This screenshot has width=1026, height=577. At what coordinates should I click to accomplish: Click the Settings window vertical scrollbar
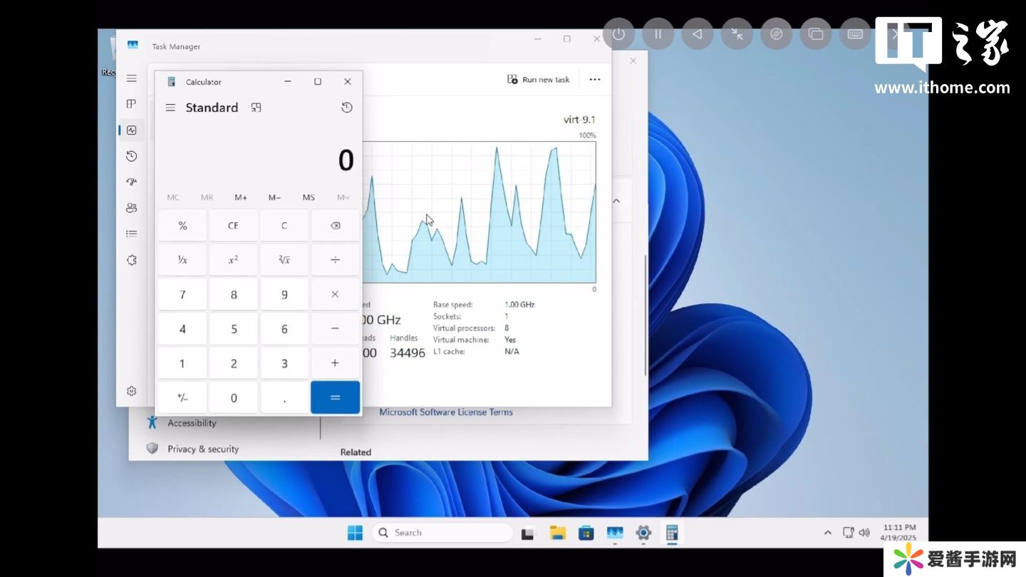click(x=646, y=313)
